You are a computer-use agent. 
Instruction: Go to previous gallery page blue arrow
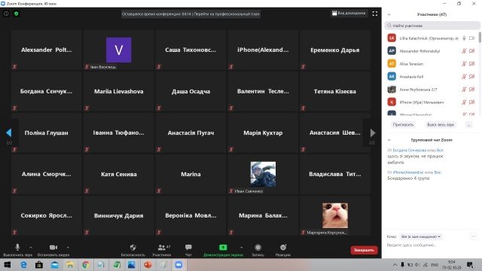pos(8,132)
